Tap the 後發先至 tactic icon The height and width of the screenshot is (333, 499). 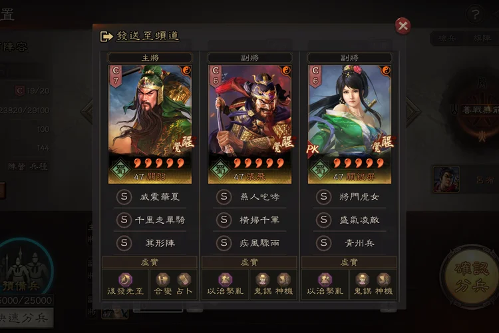coord(125,280)
